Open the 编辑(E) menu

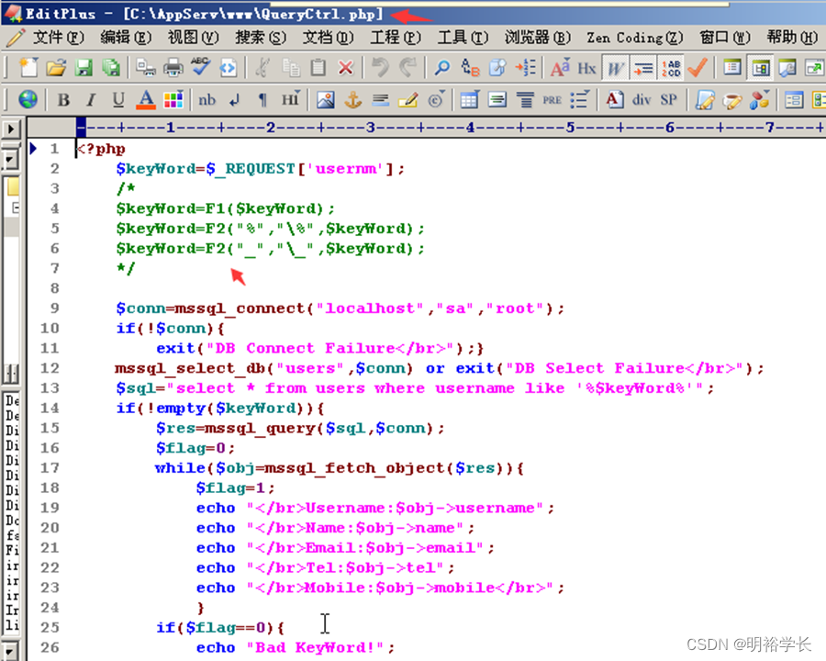(x=126, y=38)
